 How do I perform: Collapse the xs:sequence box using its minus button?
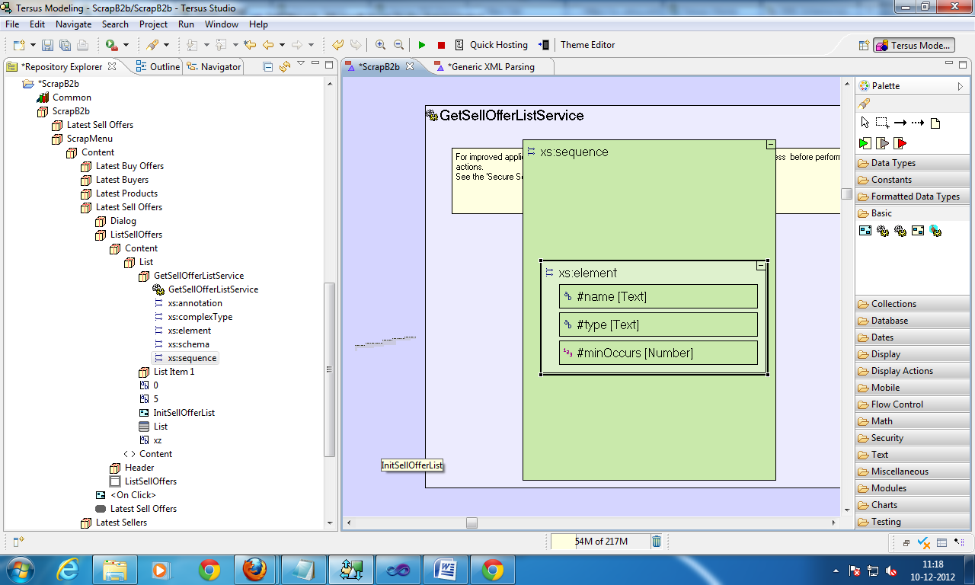[771, 144]
